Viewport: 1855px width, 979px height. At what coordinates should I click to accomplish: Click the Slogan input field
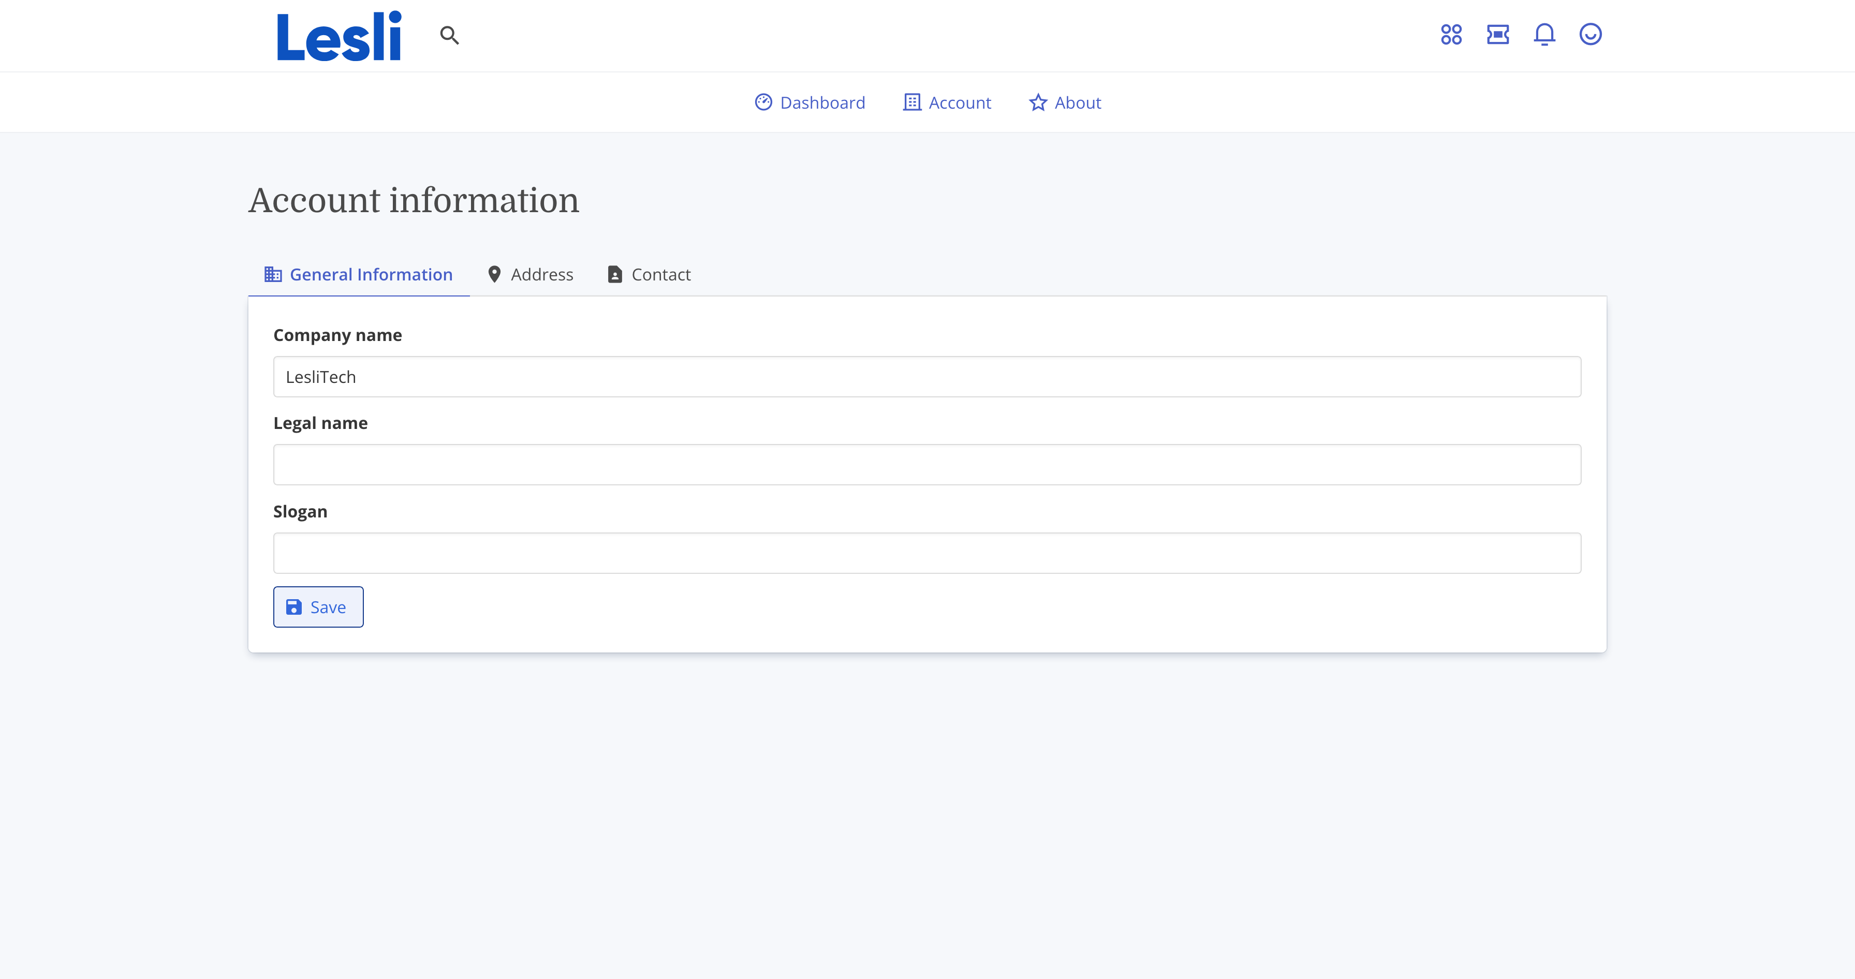click(927, 552)
